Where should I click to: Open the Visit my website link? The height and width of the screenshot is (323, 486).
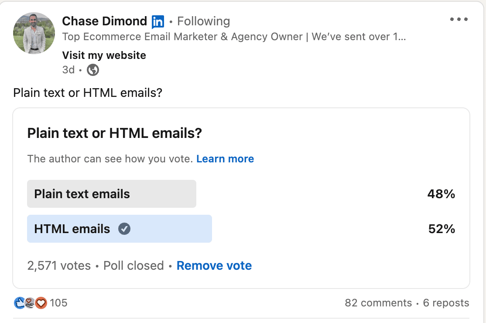tap(104, 55)
